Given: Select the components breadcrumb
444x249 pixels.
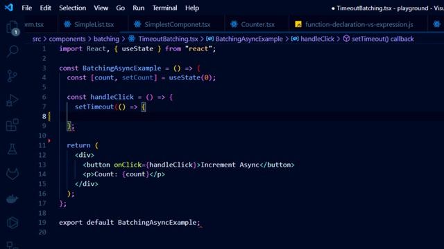Looking at the screenshot, I should point(67,39).
